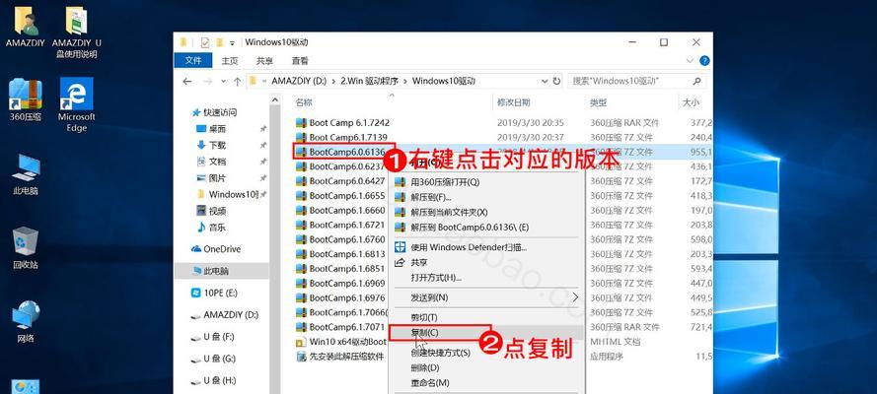Sort files by 类型 column header

coord(598,102)
